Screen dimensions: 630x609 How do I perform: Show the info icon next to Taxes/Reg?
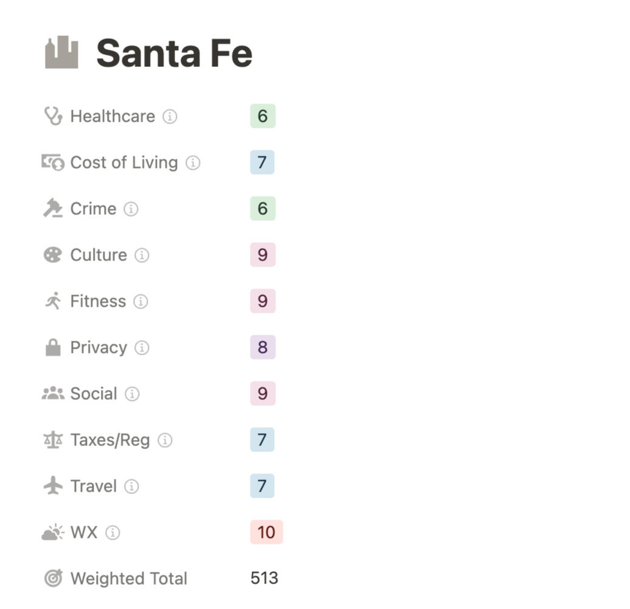pyautogui.click(x=165, y=440)
